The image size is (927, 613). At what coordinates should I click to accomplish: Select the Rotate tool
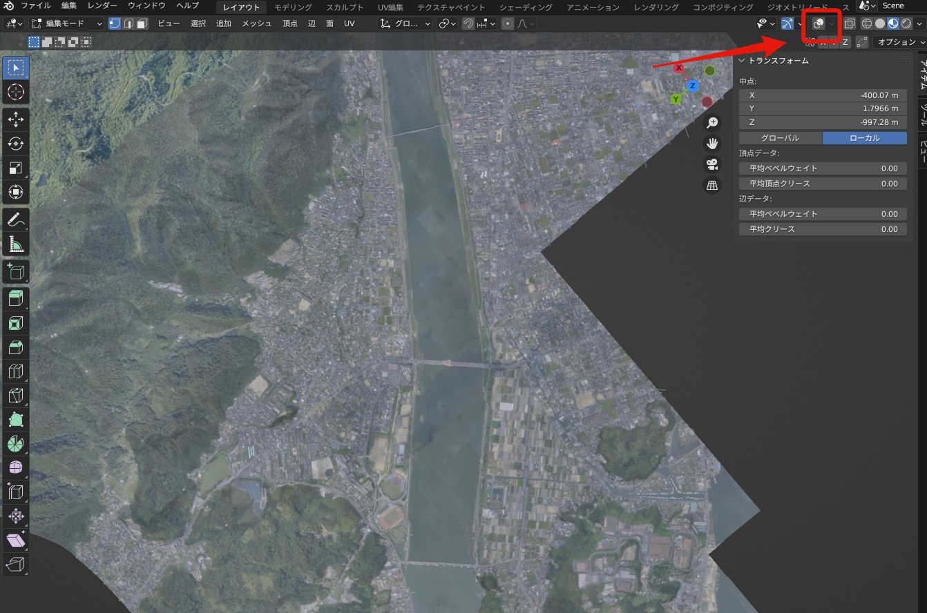[16, 144]
